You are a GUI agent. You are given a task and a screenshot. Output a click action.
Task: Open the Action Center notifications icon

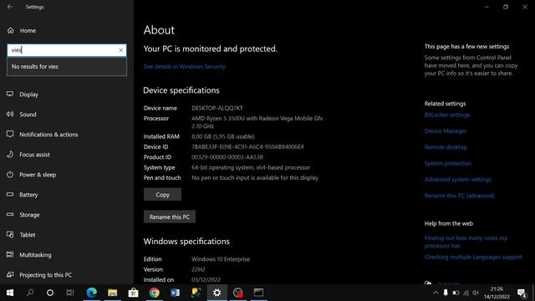pos(522,293)
